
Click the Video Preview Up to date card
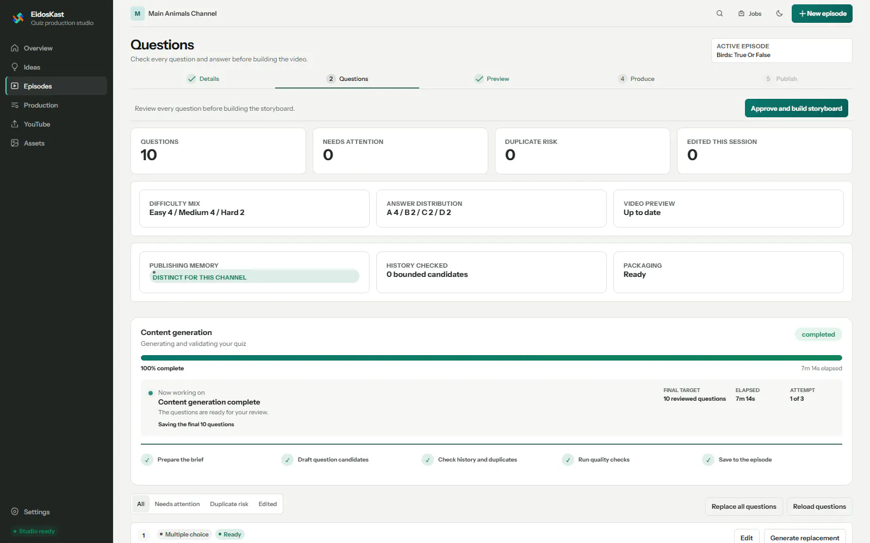point(729,209)
